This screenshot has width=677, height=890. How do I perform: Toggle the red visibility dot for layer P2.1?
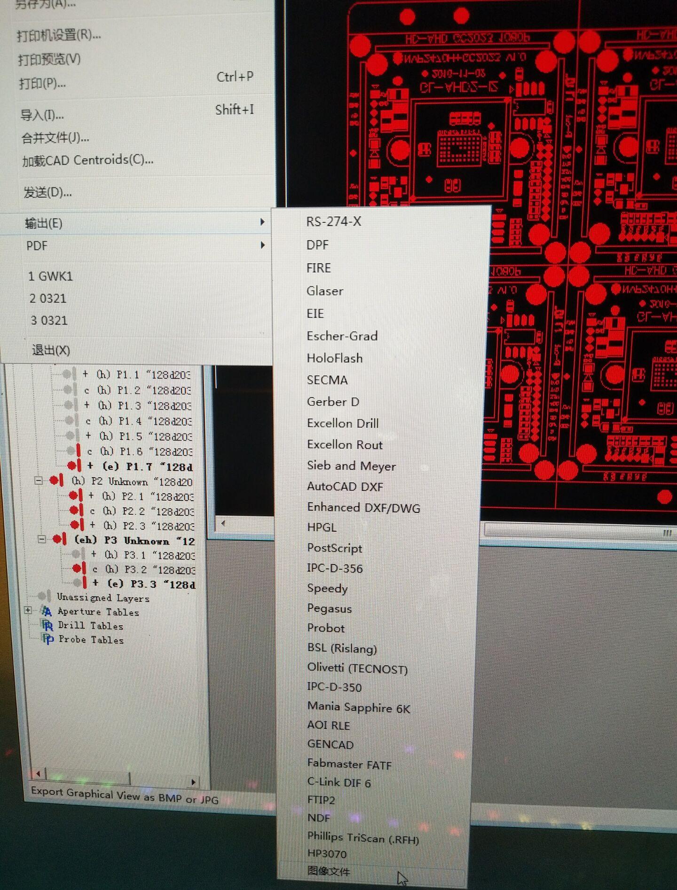click(73, 496)
